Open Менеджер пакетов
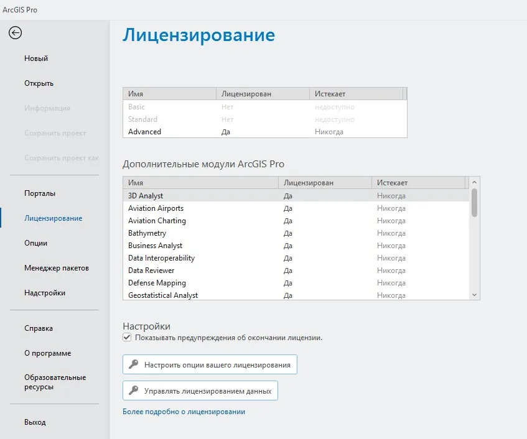Screen dimensions: 527x439 tap(57, 268)
